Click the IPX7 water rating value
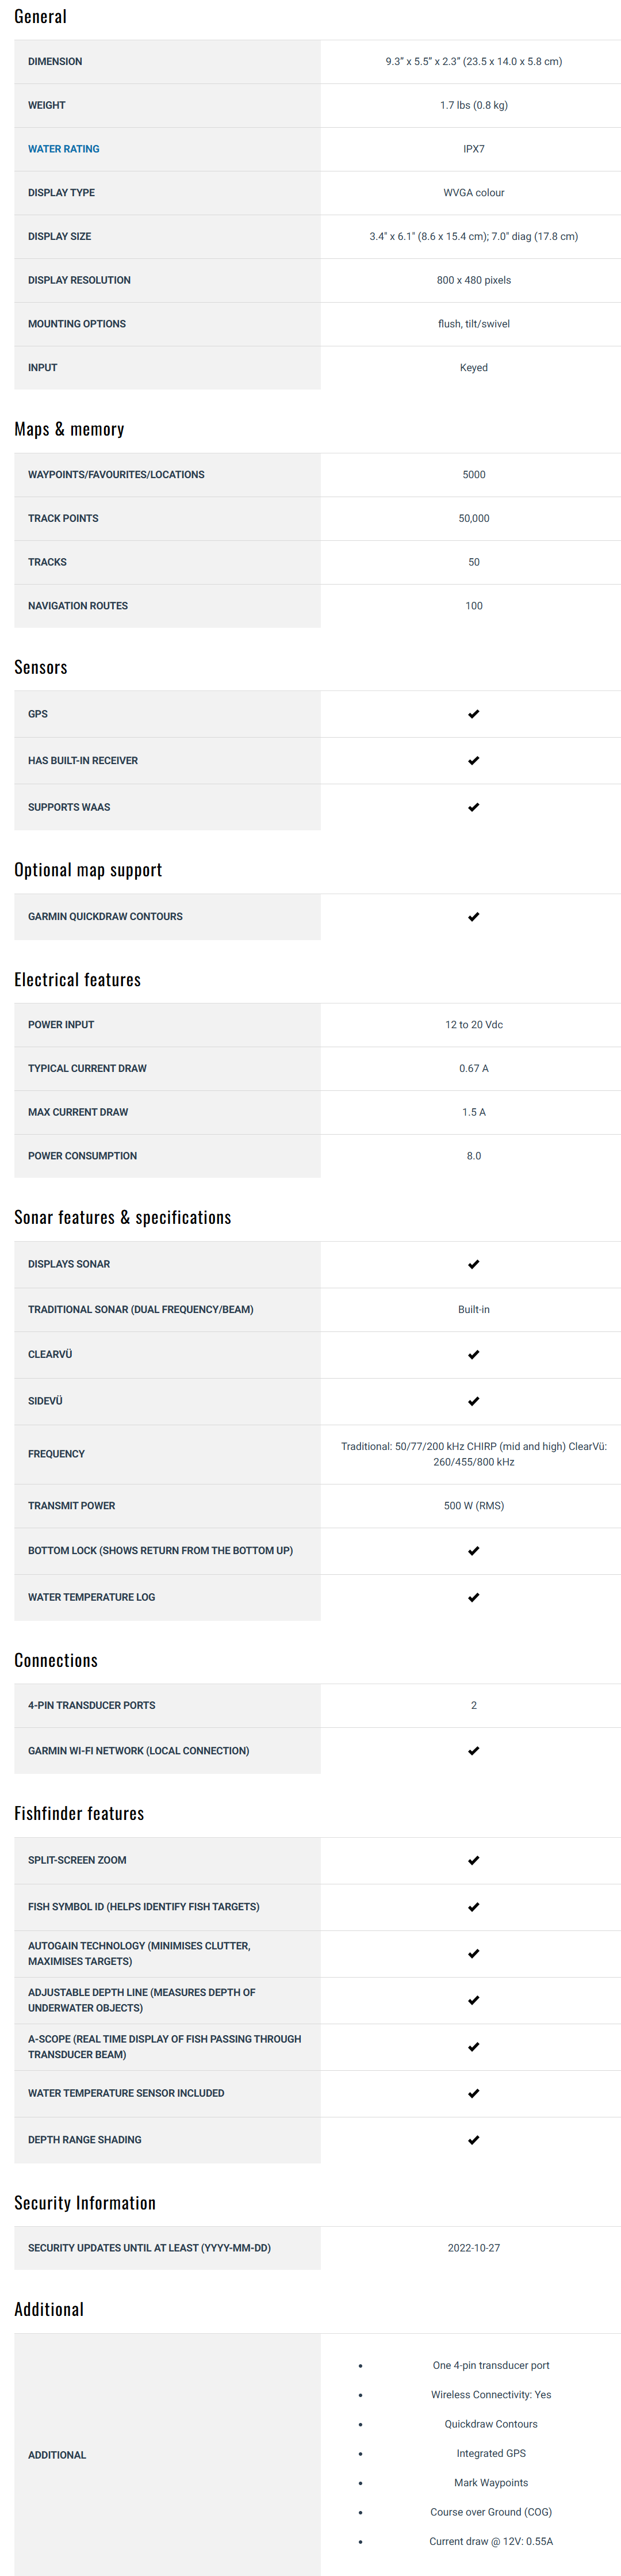Viewport: 621px width, 2576px height. pos(473,149)
